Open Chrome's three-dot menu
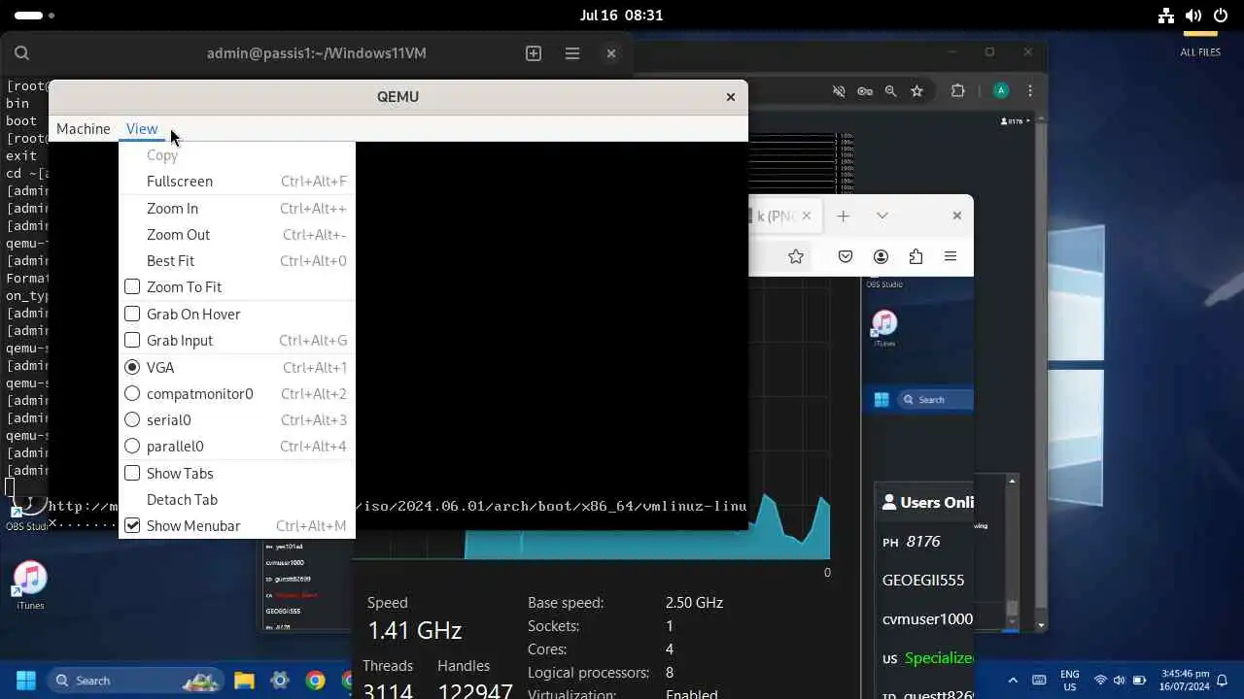Viewport: 1244px width, 699px height. (1030, 91)
